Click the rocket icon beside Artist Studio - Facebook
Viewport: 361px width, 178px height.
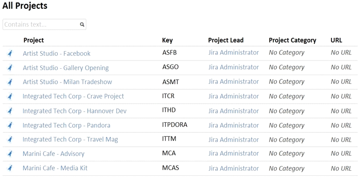pos(10,53)
